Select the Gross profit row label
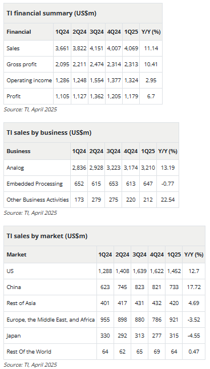 click(x=22, y=64)
